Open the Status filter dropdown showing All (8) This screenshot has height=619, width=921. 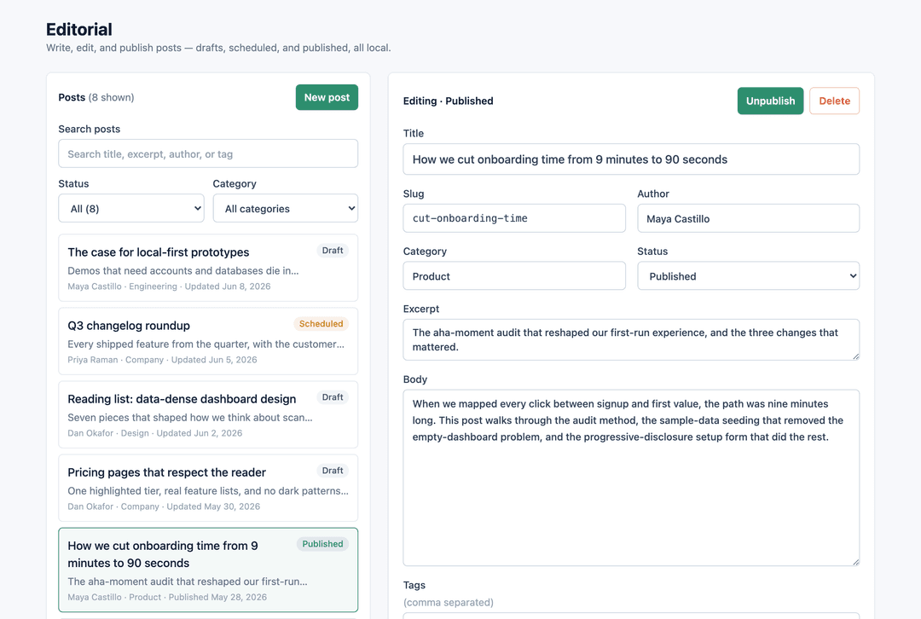[131, 209]
